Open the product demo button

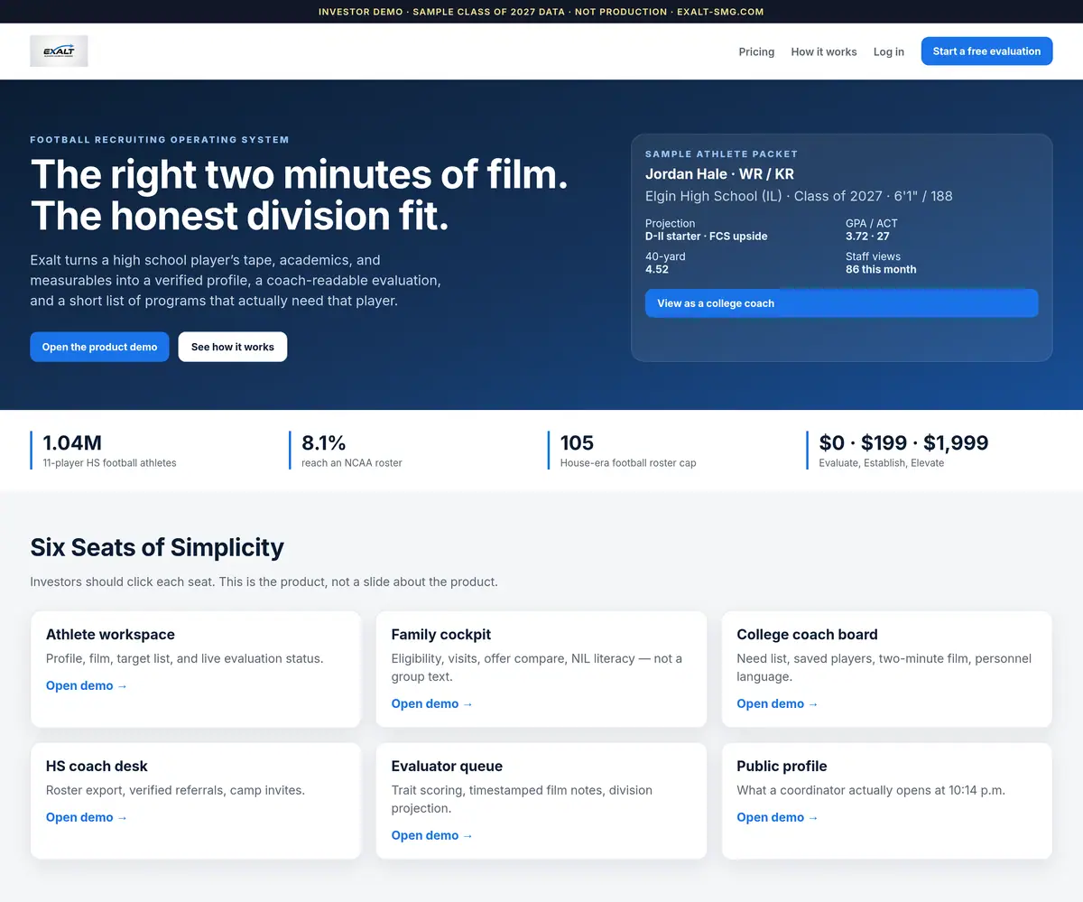(99, 347)
